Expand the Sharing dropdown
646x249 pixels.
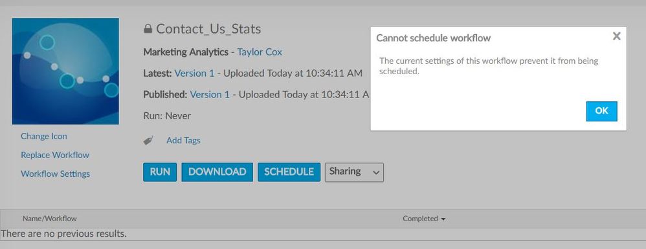[x=354, y=172]
